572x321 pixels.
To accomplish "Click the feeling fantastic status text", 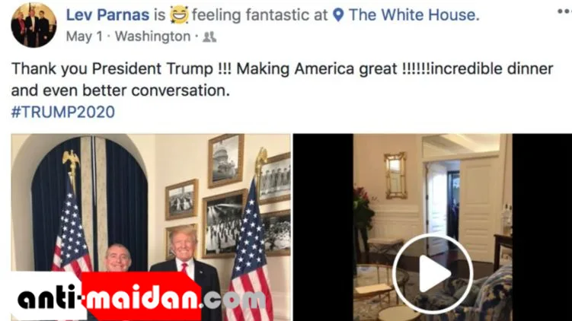I will [260, 15].
